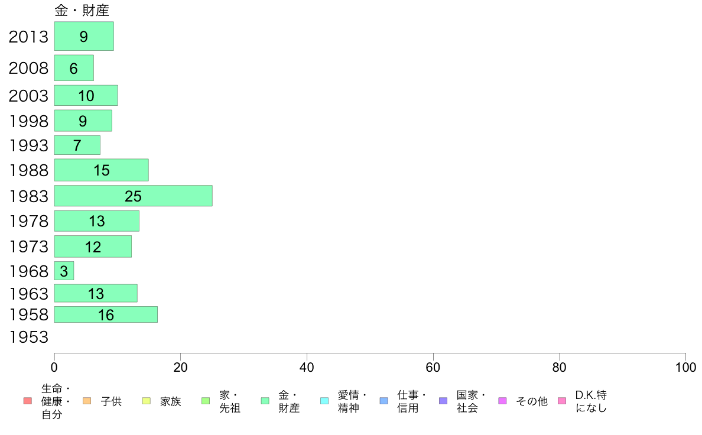Click the 生命・健康・自分 red legend swatch
This screenshot has width=702, height=435.
pyautogui.click(x=28, y=401)
